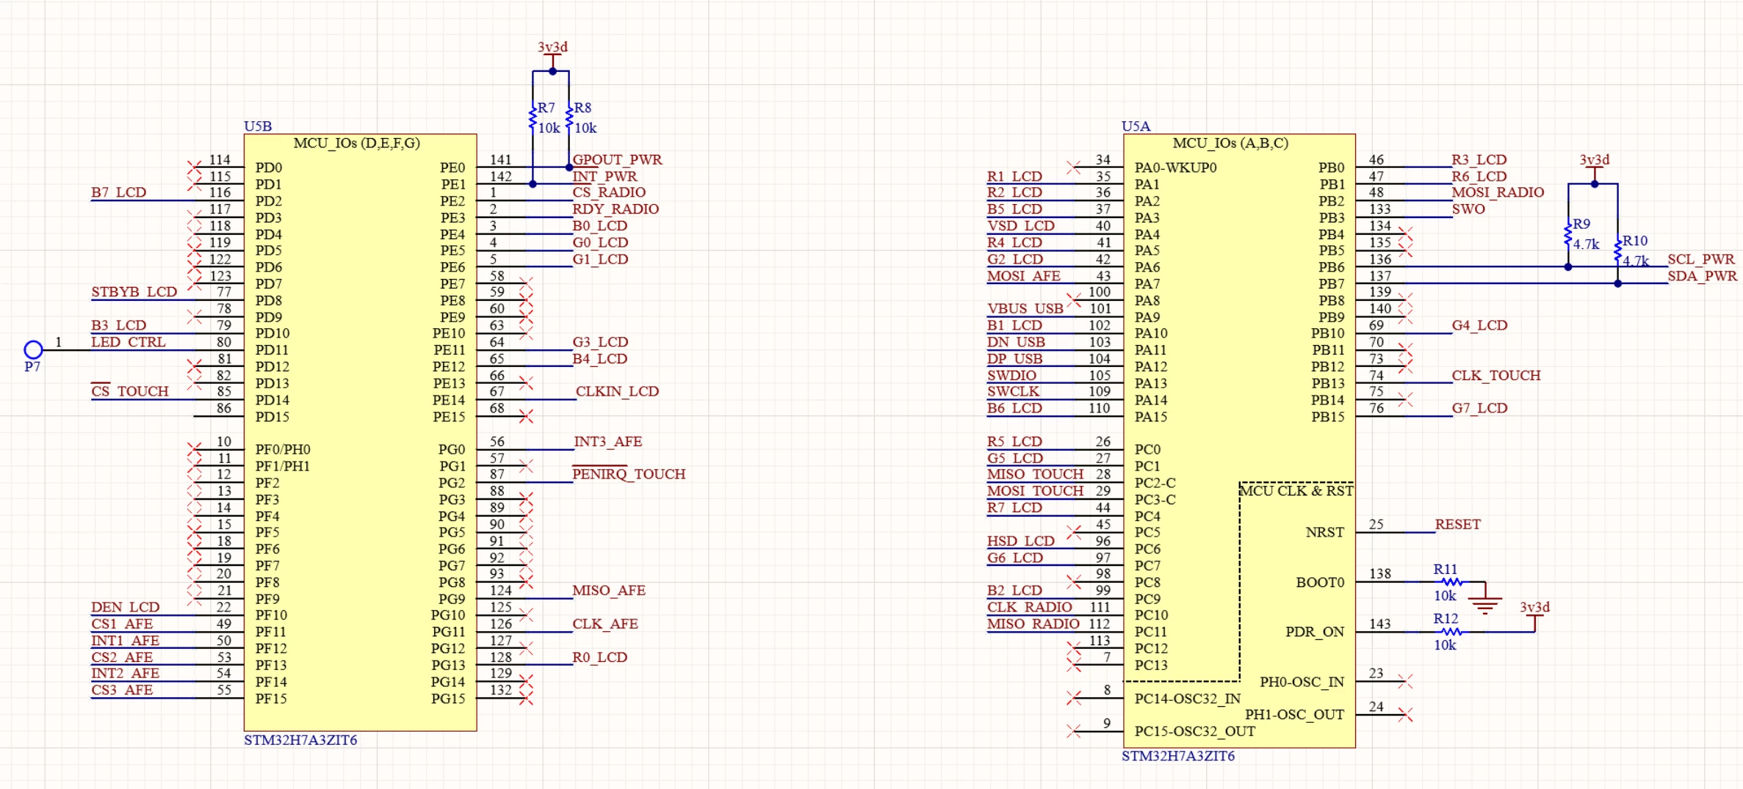
Task: Select the RDY_RADIO net label
Action: pos(616,209)
